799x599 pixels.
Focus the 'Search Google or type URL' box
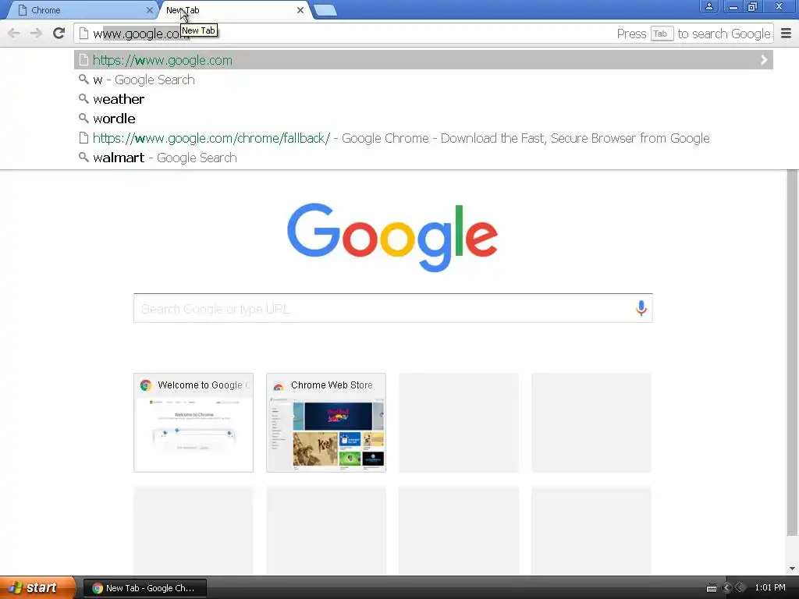point(393,308)
